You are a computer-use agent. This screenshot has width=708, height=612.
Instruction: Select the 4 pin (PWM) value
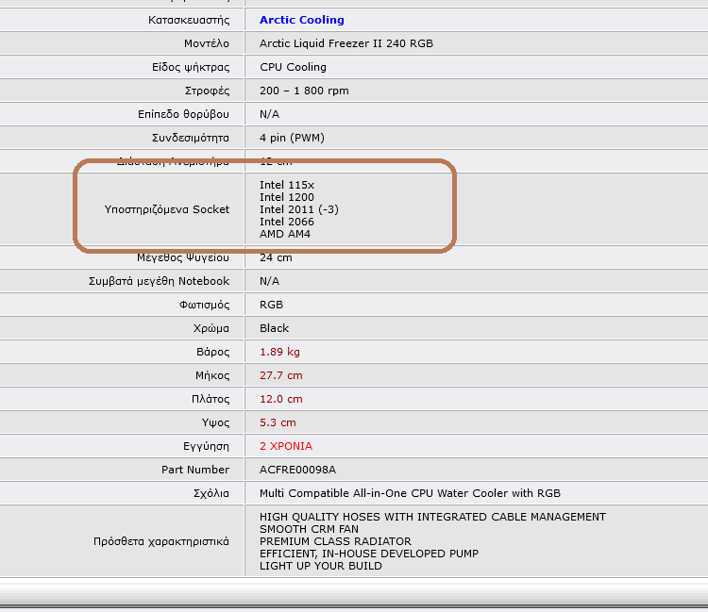[x=292, y=138]
